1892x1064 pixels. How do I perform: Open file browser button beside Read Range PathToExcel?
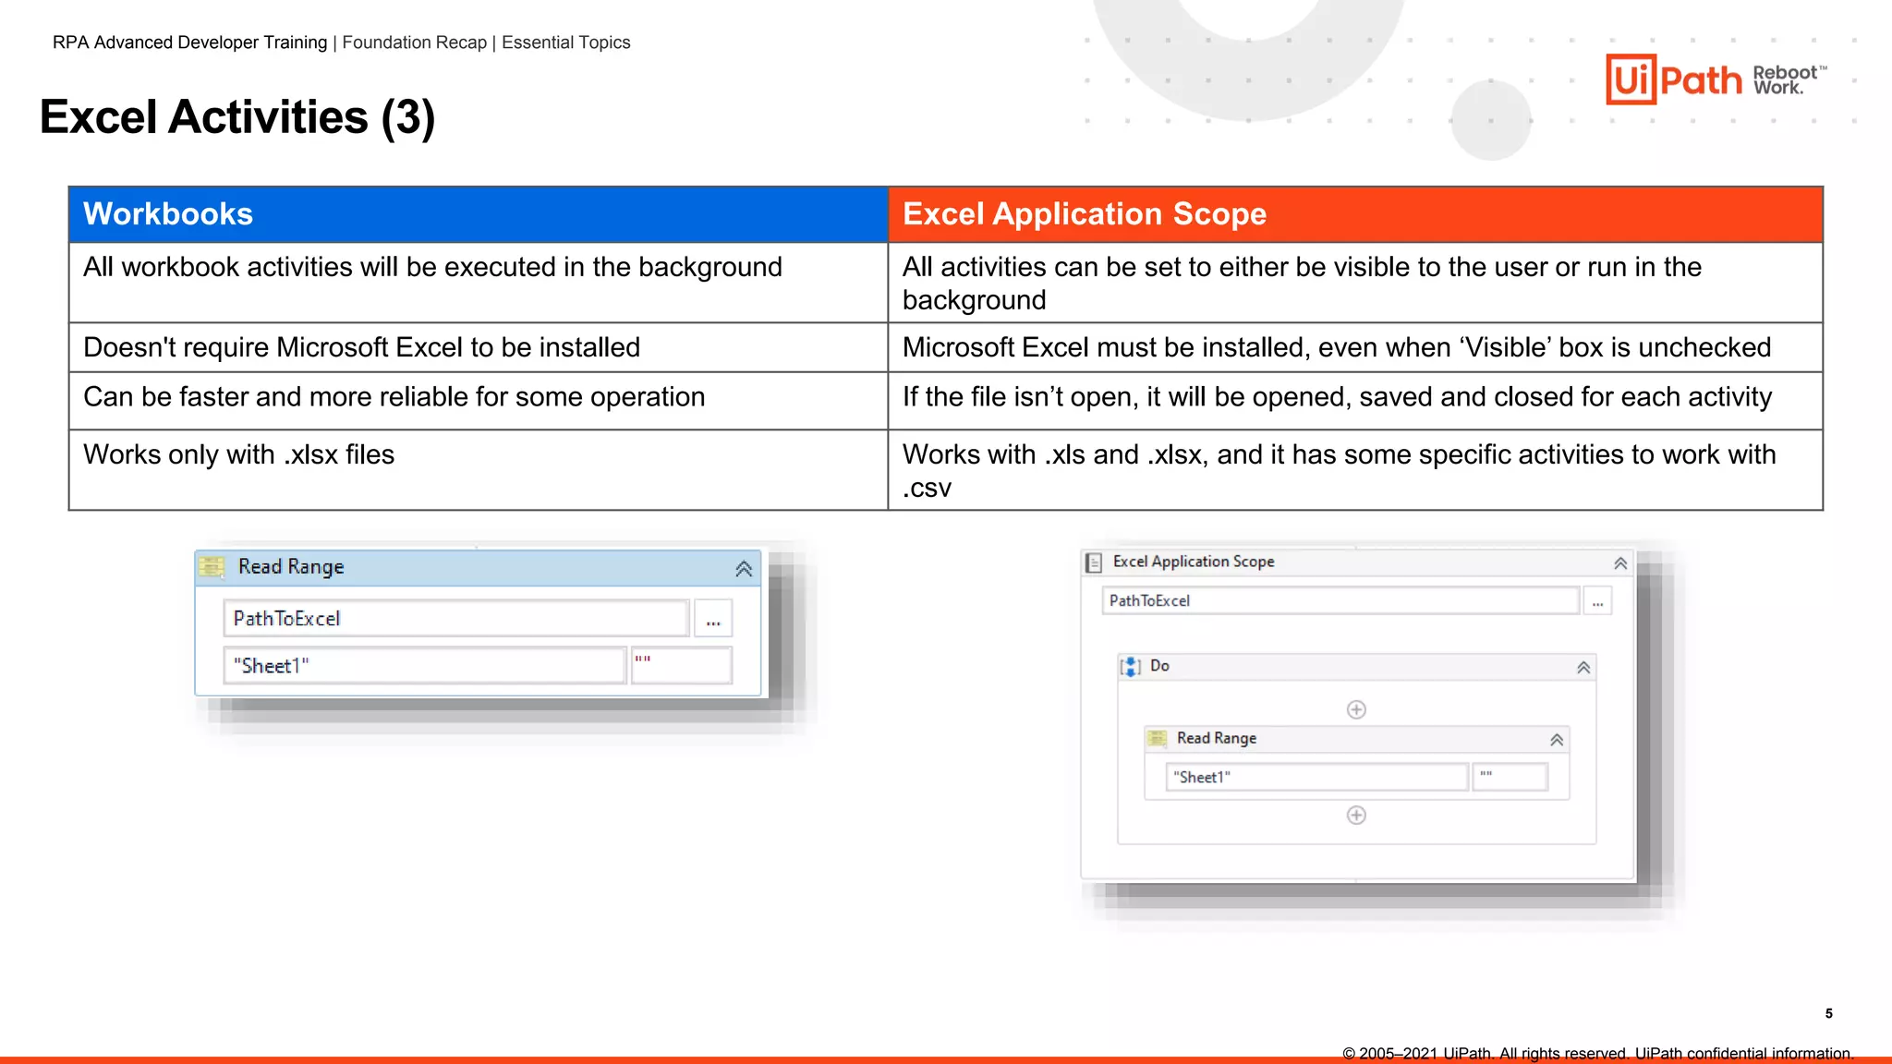[713, 619]
